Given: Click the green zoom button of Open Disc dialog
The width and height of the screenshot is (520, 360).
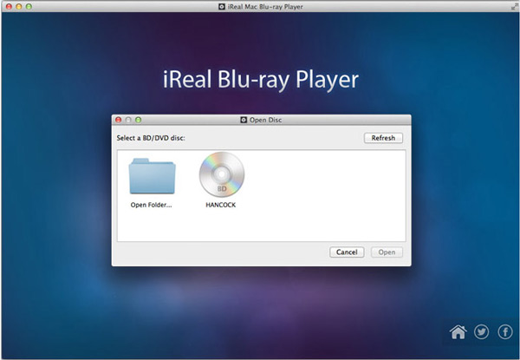Looking at the screenshot, I should [x=139, y=120].
